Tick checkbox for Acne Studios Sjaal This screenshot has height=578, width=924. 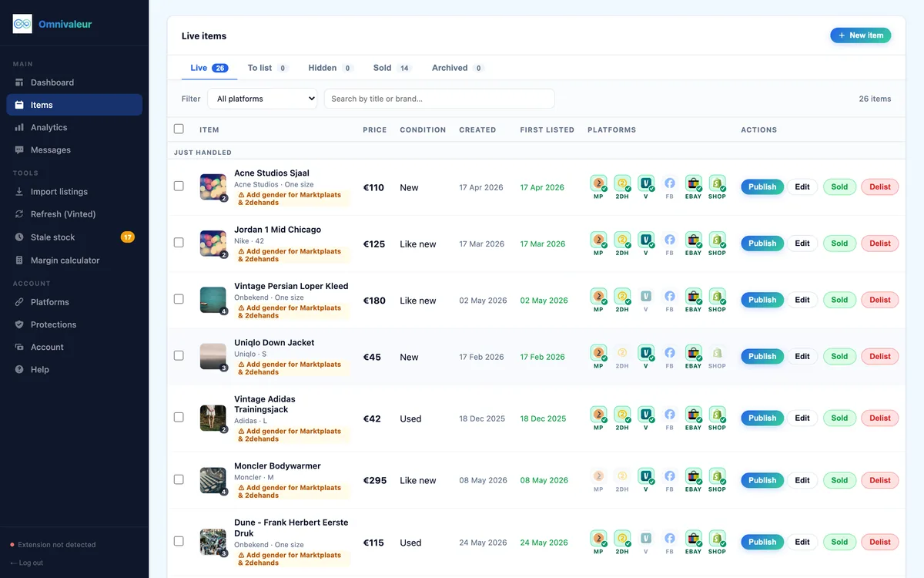pyautogui.click(x=179, y=186)
